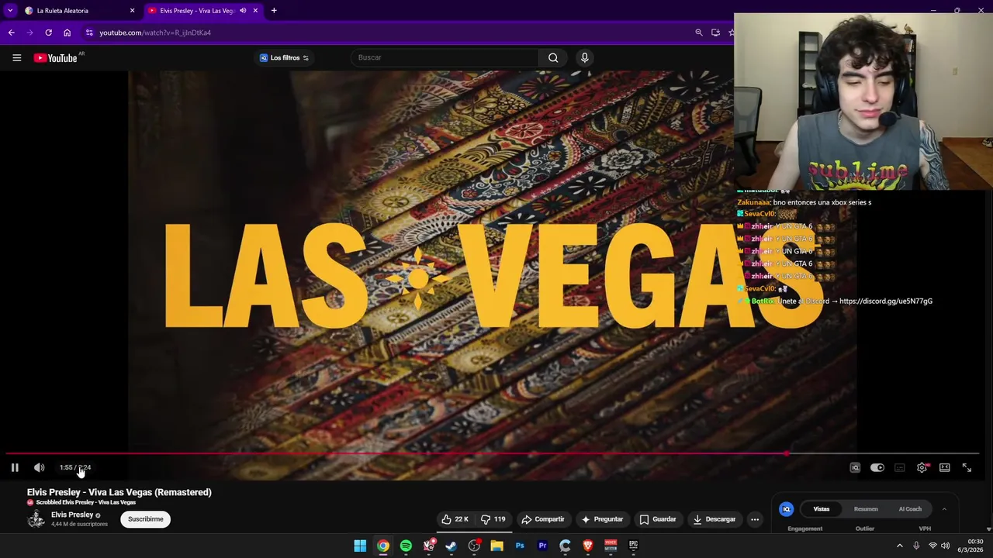Select the AI Coach tab
The height and width of the screenshot is (558, 993).
click(x=910, y=509)
